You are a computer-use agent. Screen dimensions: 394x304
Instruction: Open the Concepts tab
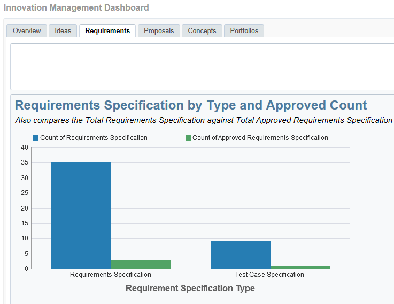pyautogui.click(x=202, y=31)
